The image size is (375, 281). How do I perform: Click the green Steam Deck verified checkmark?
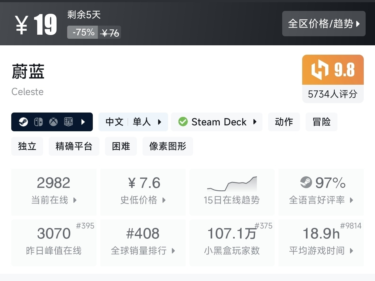pos(183,122)
